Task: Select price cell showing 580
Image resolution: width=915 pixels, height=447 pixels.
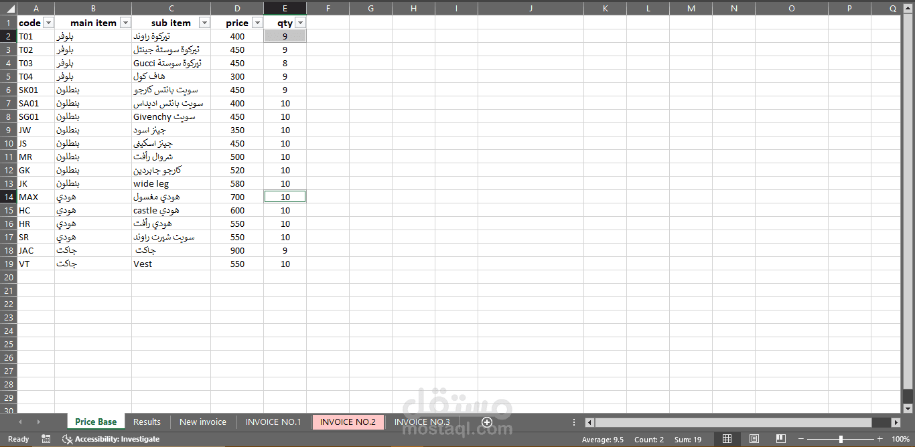Action: pos(237,183)
